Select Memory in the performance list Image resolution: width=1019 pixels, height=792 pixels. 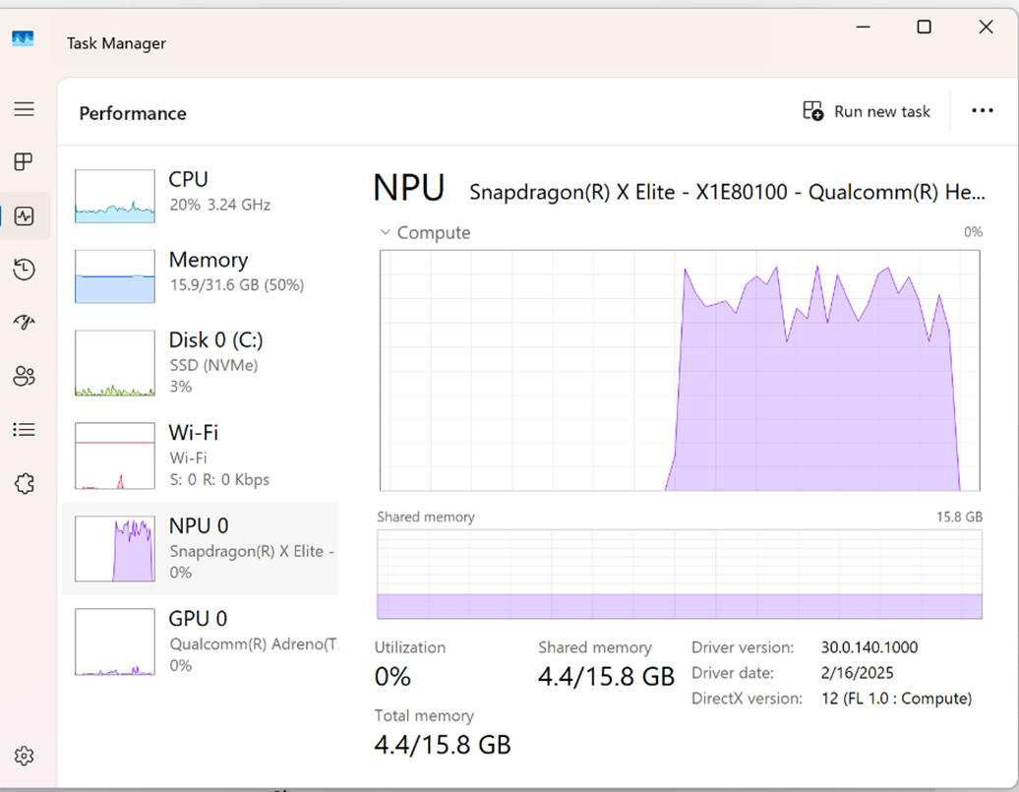click(x=202, y=273)
